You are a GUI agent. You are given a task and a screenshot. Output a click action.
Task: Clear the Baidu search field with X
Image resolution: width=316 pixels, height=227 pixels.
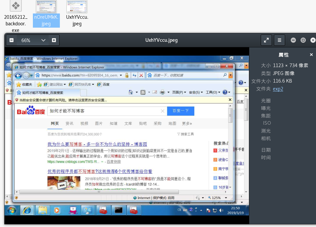click(163, 111)
